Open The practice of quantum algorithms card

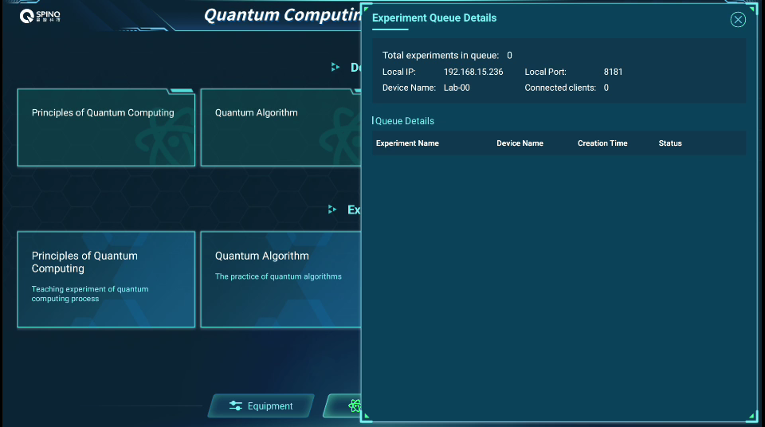point(280,279)
